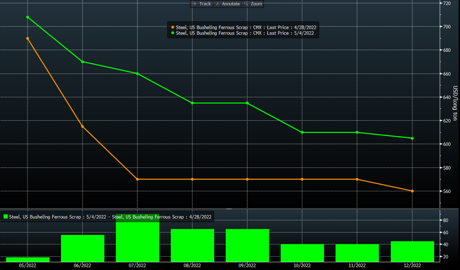Screen dimensions: 460x270
Task: Click the orange line point at 06/2022
Action: 83,126
